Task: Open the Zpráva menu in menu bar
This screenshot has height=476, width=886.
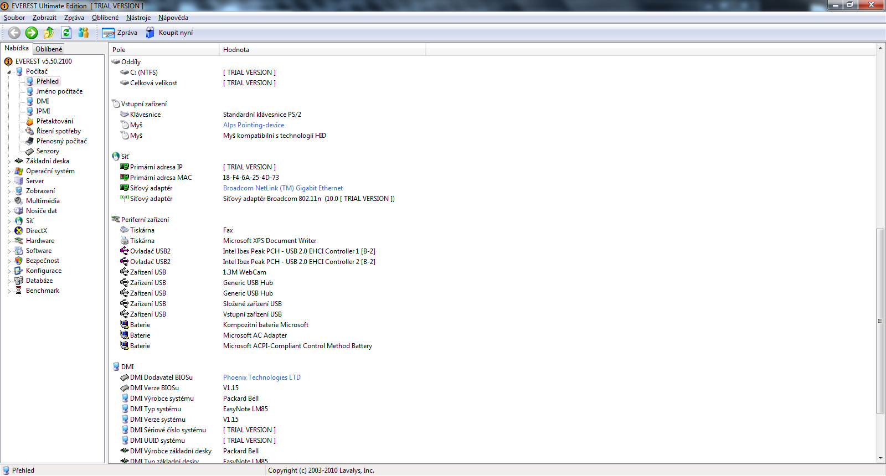Action: pos(74,18)
